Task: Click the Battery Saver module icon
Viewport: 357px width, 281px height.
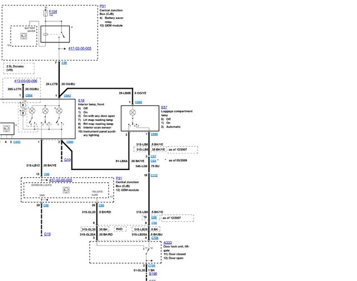Action: pos(23,36)
